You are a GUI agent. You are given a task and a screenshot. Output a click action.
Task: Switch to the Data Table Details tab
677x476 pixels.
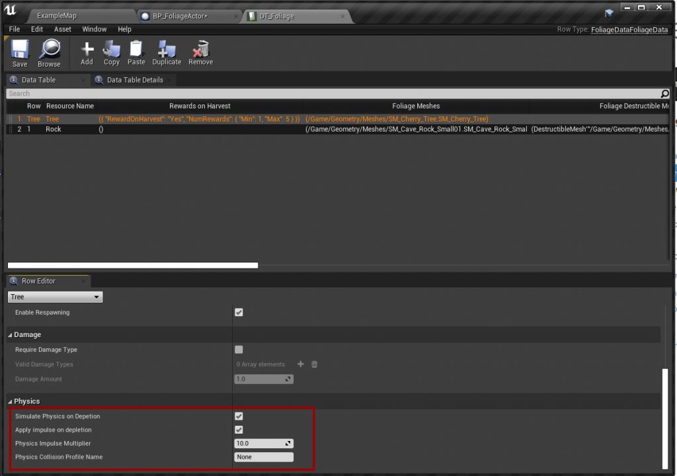point(135,80)
